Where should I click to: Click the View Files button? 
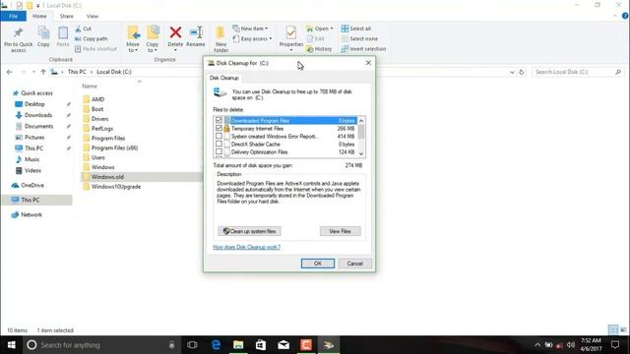point(340,231)
